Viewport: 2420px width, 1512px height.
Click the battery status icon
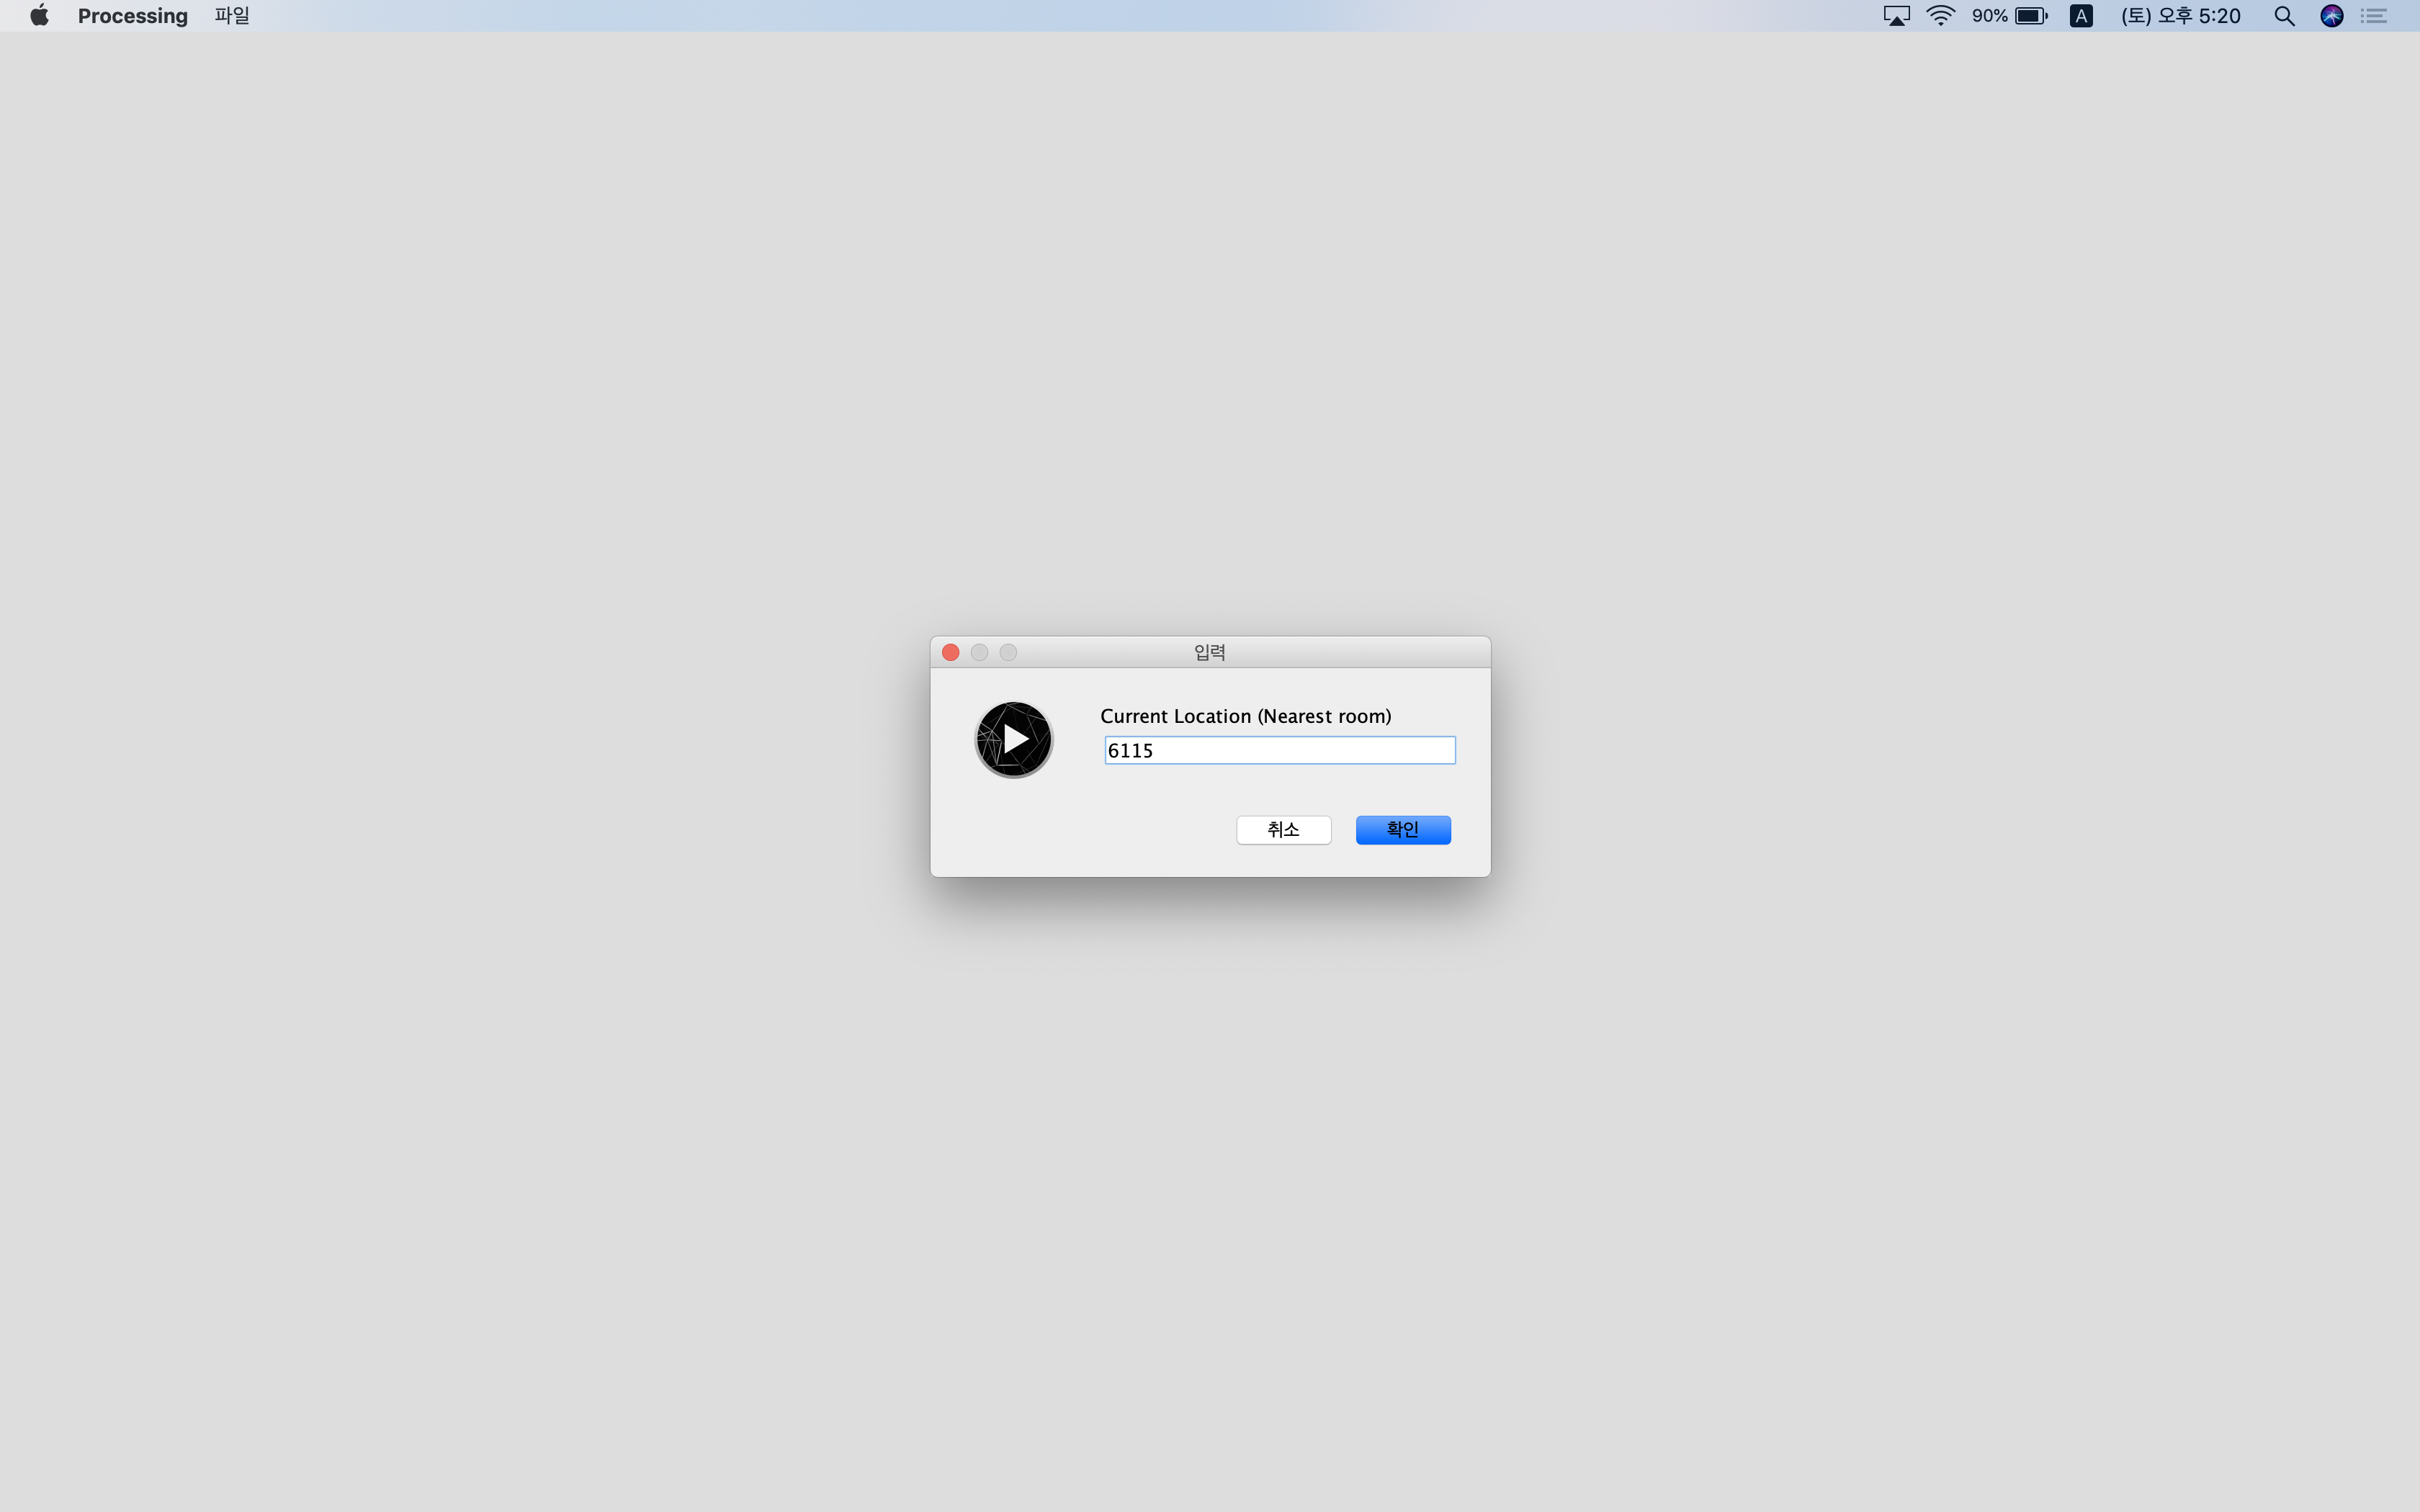tap(2031, 16)
